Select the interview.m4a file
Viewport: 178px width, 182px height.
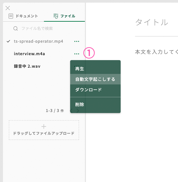tap(30, 54)
